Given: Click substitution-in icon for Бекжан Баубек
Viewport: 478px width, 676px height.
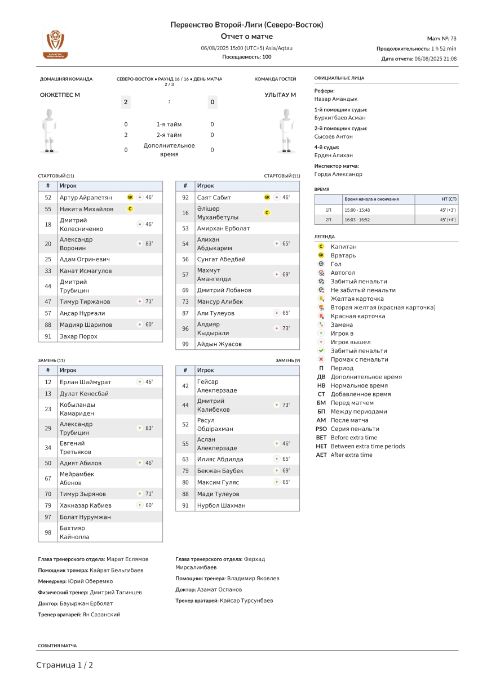Looking at the screenshot, I should pos(277,470).
